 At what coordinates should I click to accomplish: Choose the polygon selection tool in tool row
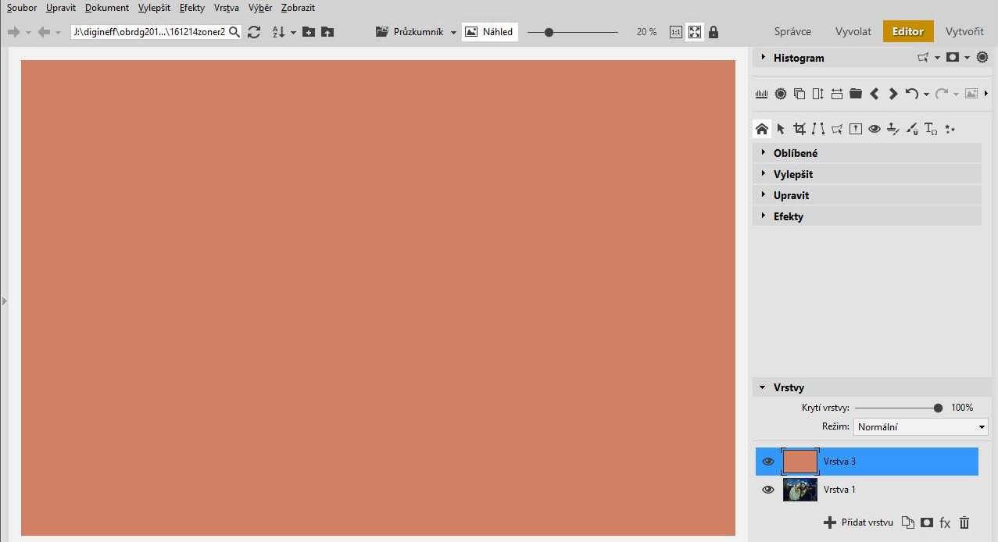[x=837, y=129]
